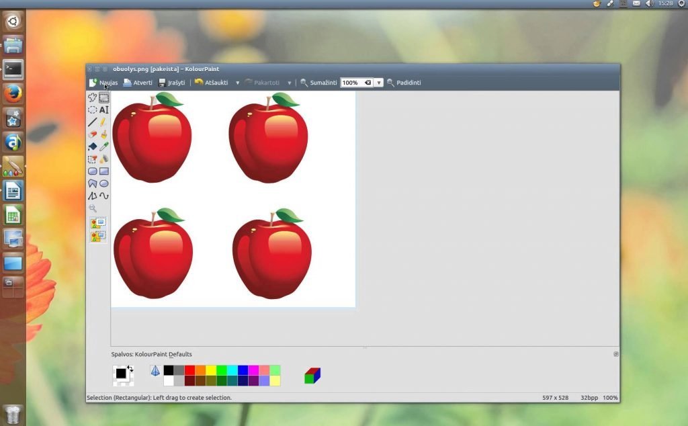Open LibreOffice Calc from the launcher

pos(13,216)
